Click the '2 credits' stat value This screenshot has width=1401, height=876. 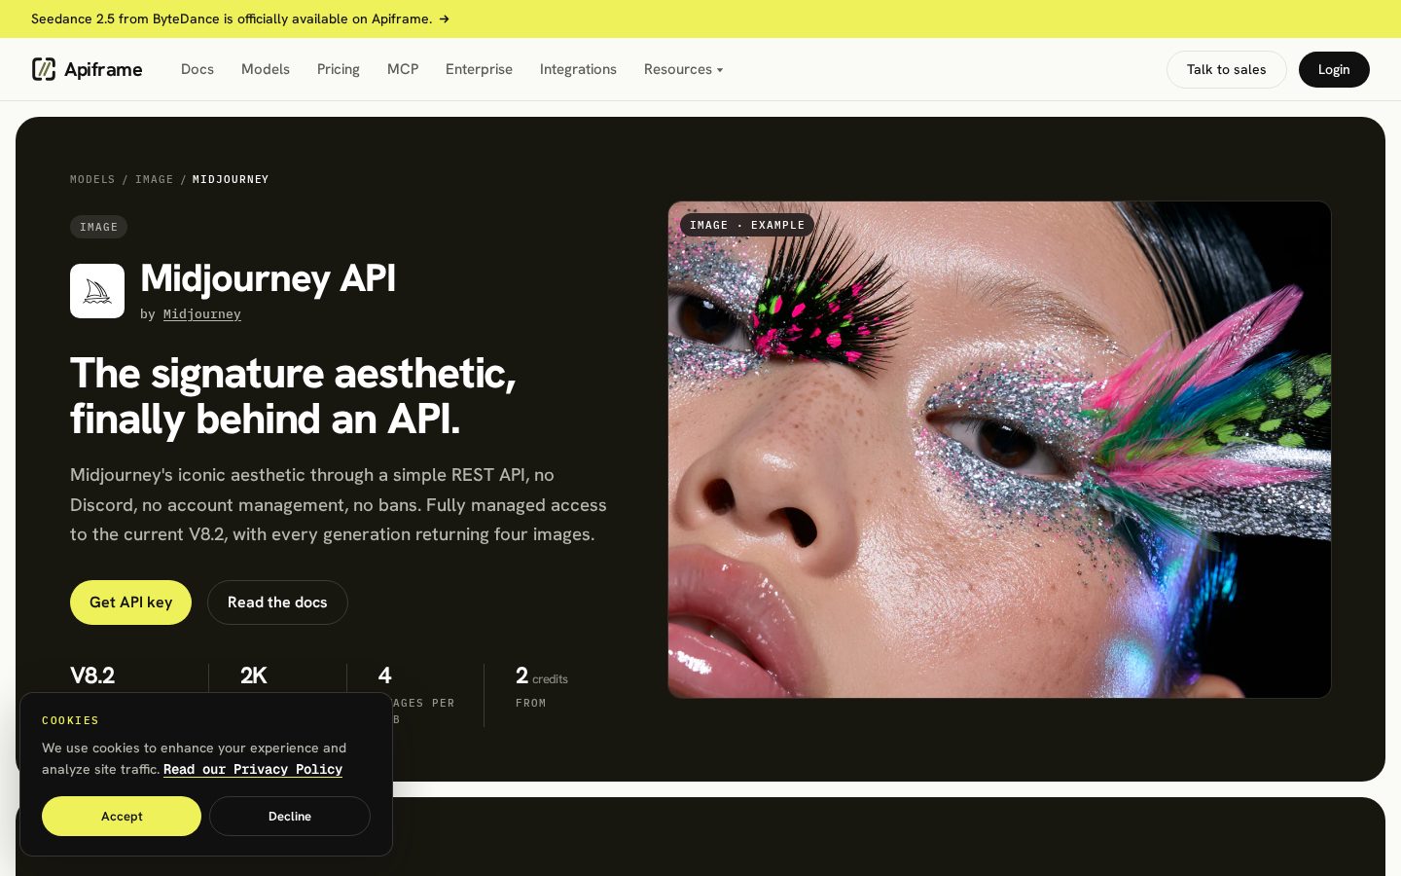click(x=541, y=675)
